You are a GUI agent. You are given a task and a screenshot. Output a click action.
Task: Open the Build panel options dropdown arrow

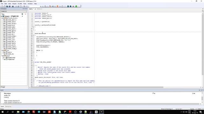[199, 90]
